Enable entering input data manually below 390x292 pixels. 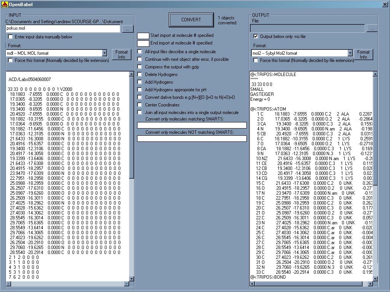coord(10,37)
